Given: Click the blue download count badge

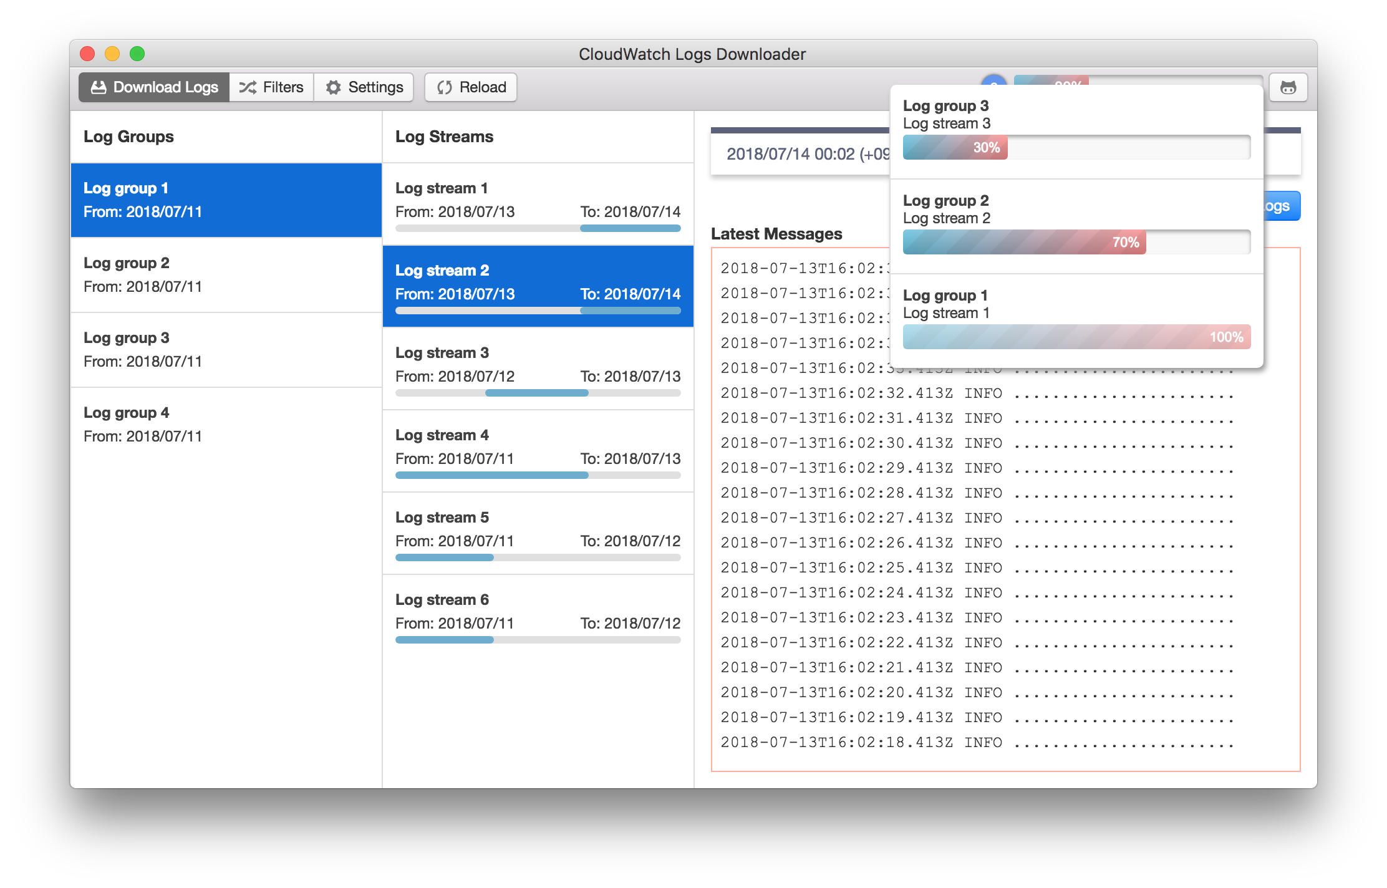Looking at the screenshot, I should (x=993, y=80).
